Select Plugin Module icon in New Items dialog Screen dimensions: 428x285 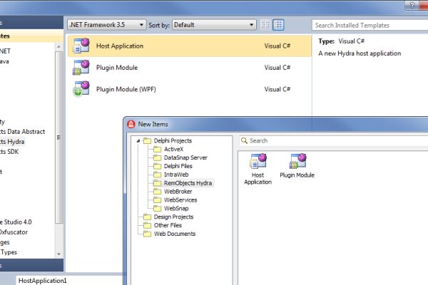click(297, 162)
